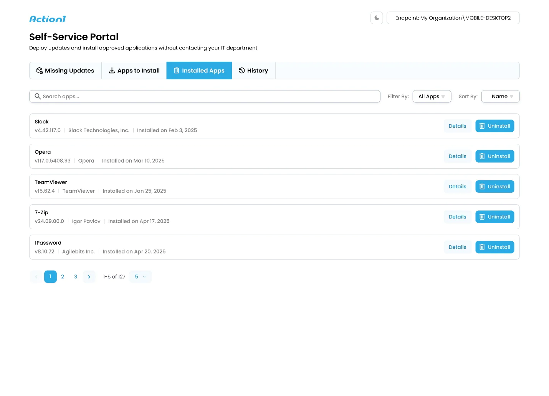Open the Filter By All Apps dropdown

click(x=432, y=97)
